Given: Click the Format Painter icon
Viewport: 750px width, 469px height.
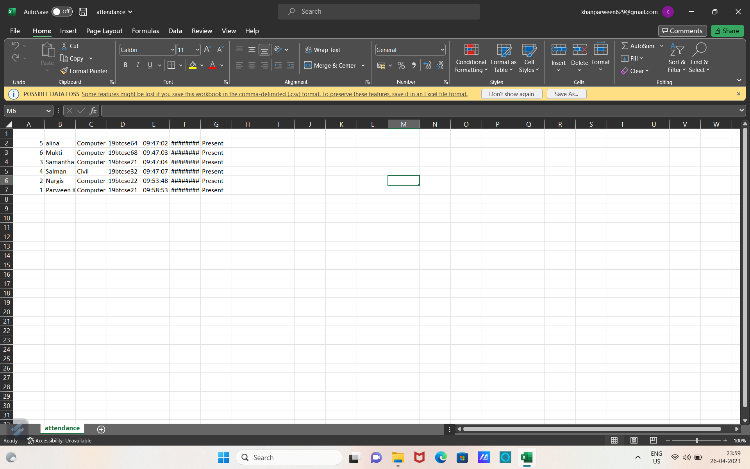Looking at the screenshot, I should (64, 71).
